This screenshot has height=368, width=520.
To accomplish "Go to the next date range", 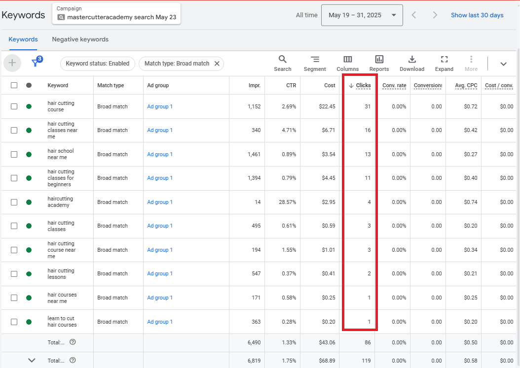I will [435, 15].
